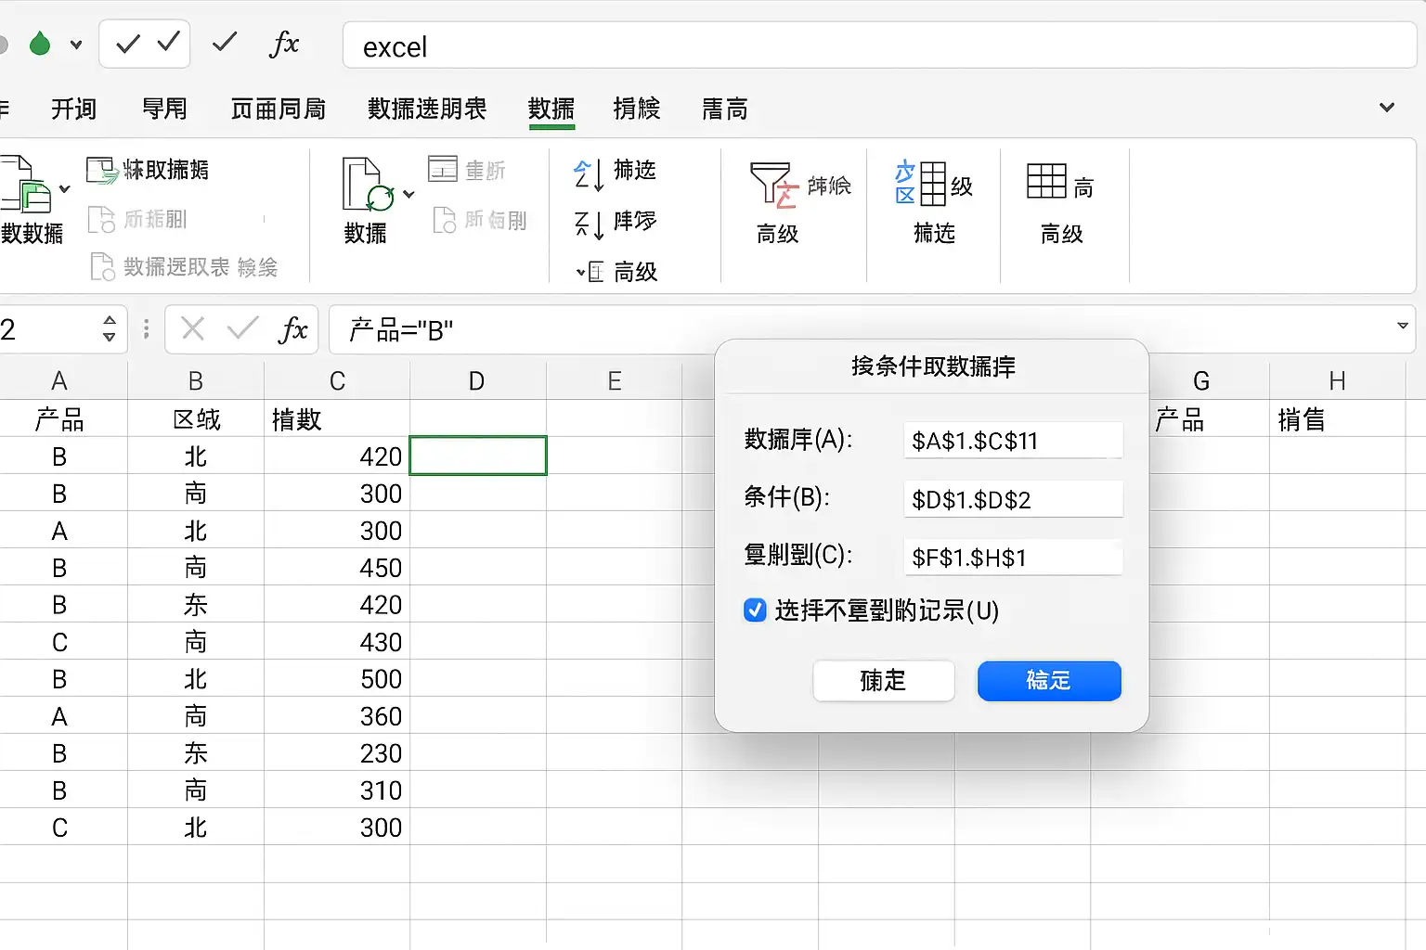Click the funnel filter icon
Image resolution: width=1426 pixels, height=950 pixels.
(773, 185)
